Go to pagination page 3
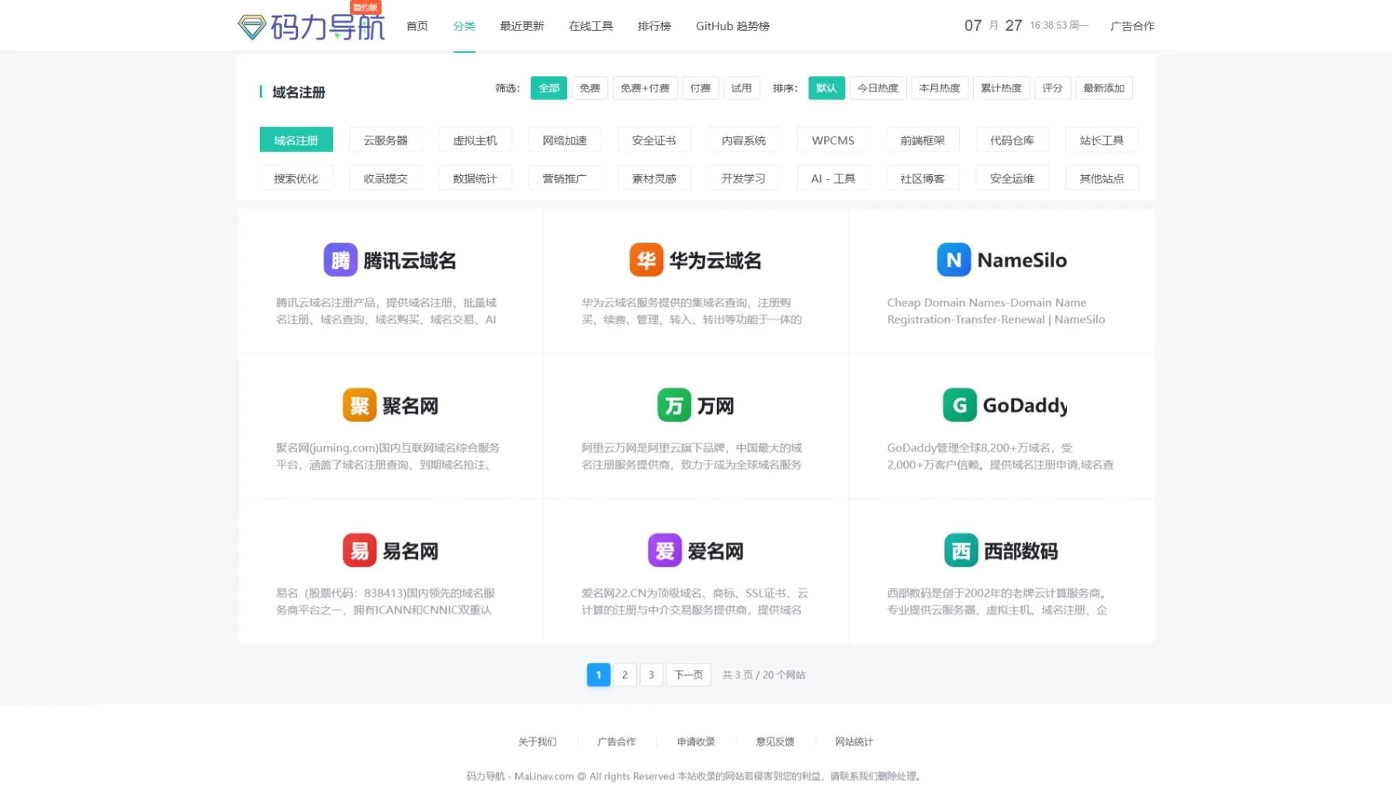This screenshot has width=1392, height=804. point(651,675)
